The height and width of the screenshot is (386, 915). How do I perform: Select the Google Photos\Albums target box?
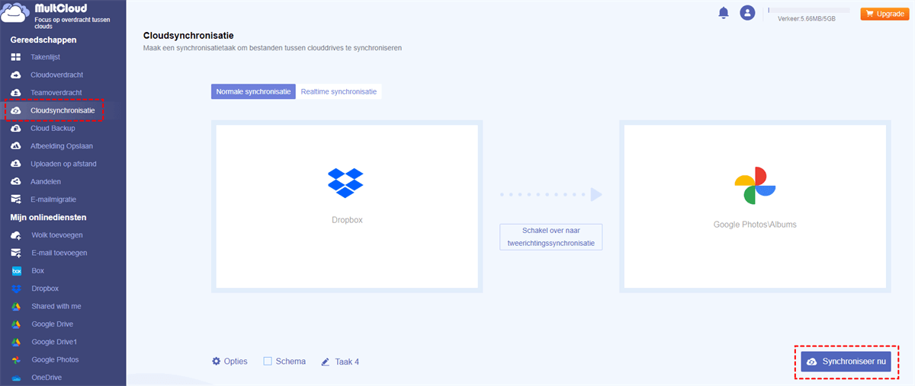pyautogui.click(x=755, y=206)
